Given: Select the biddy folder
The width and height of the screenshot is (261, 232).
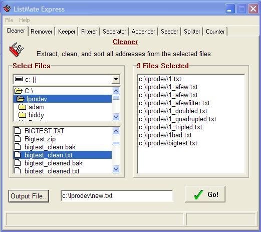Looking at the screenshot, I should 63,115.
